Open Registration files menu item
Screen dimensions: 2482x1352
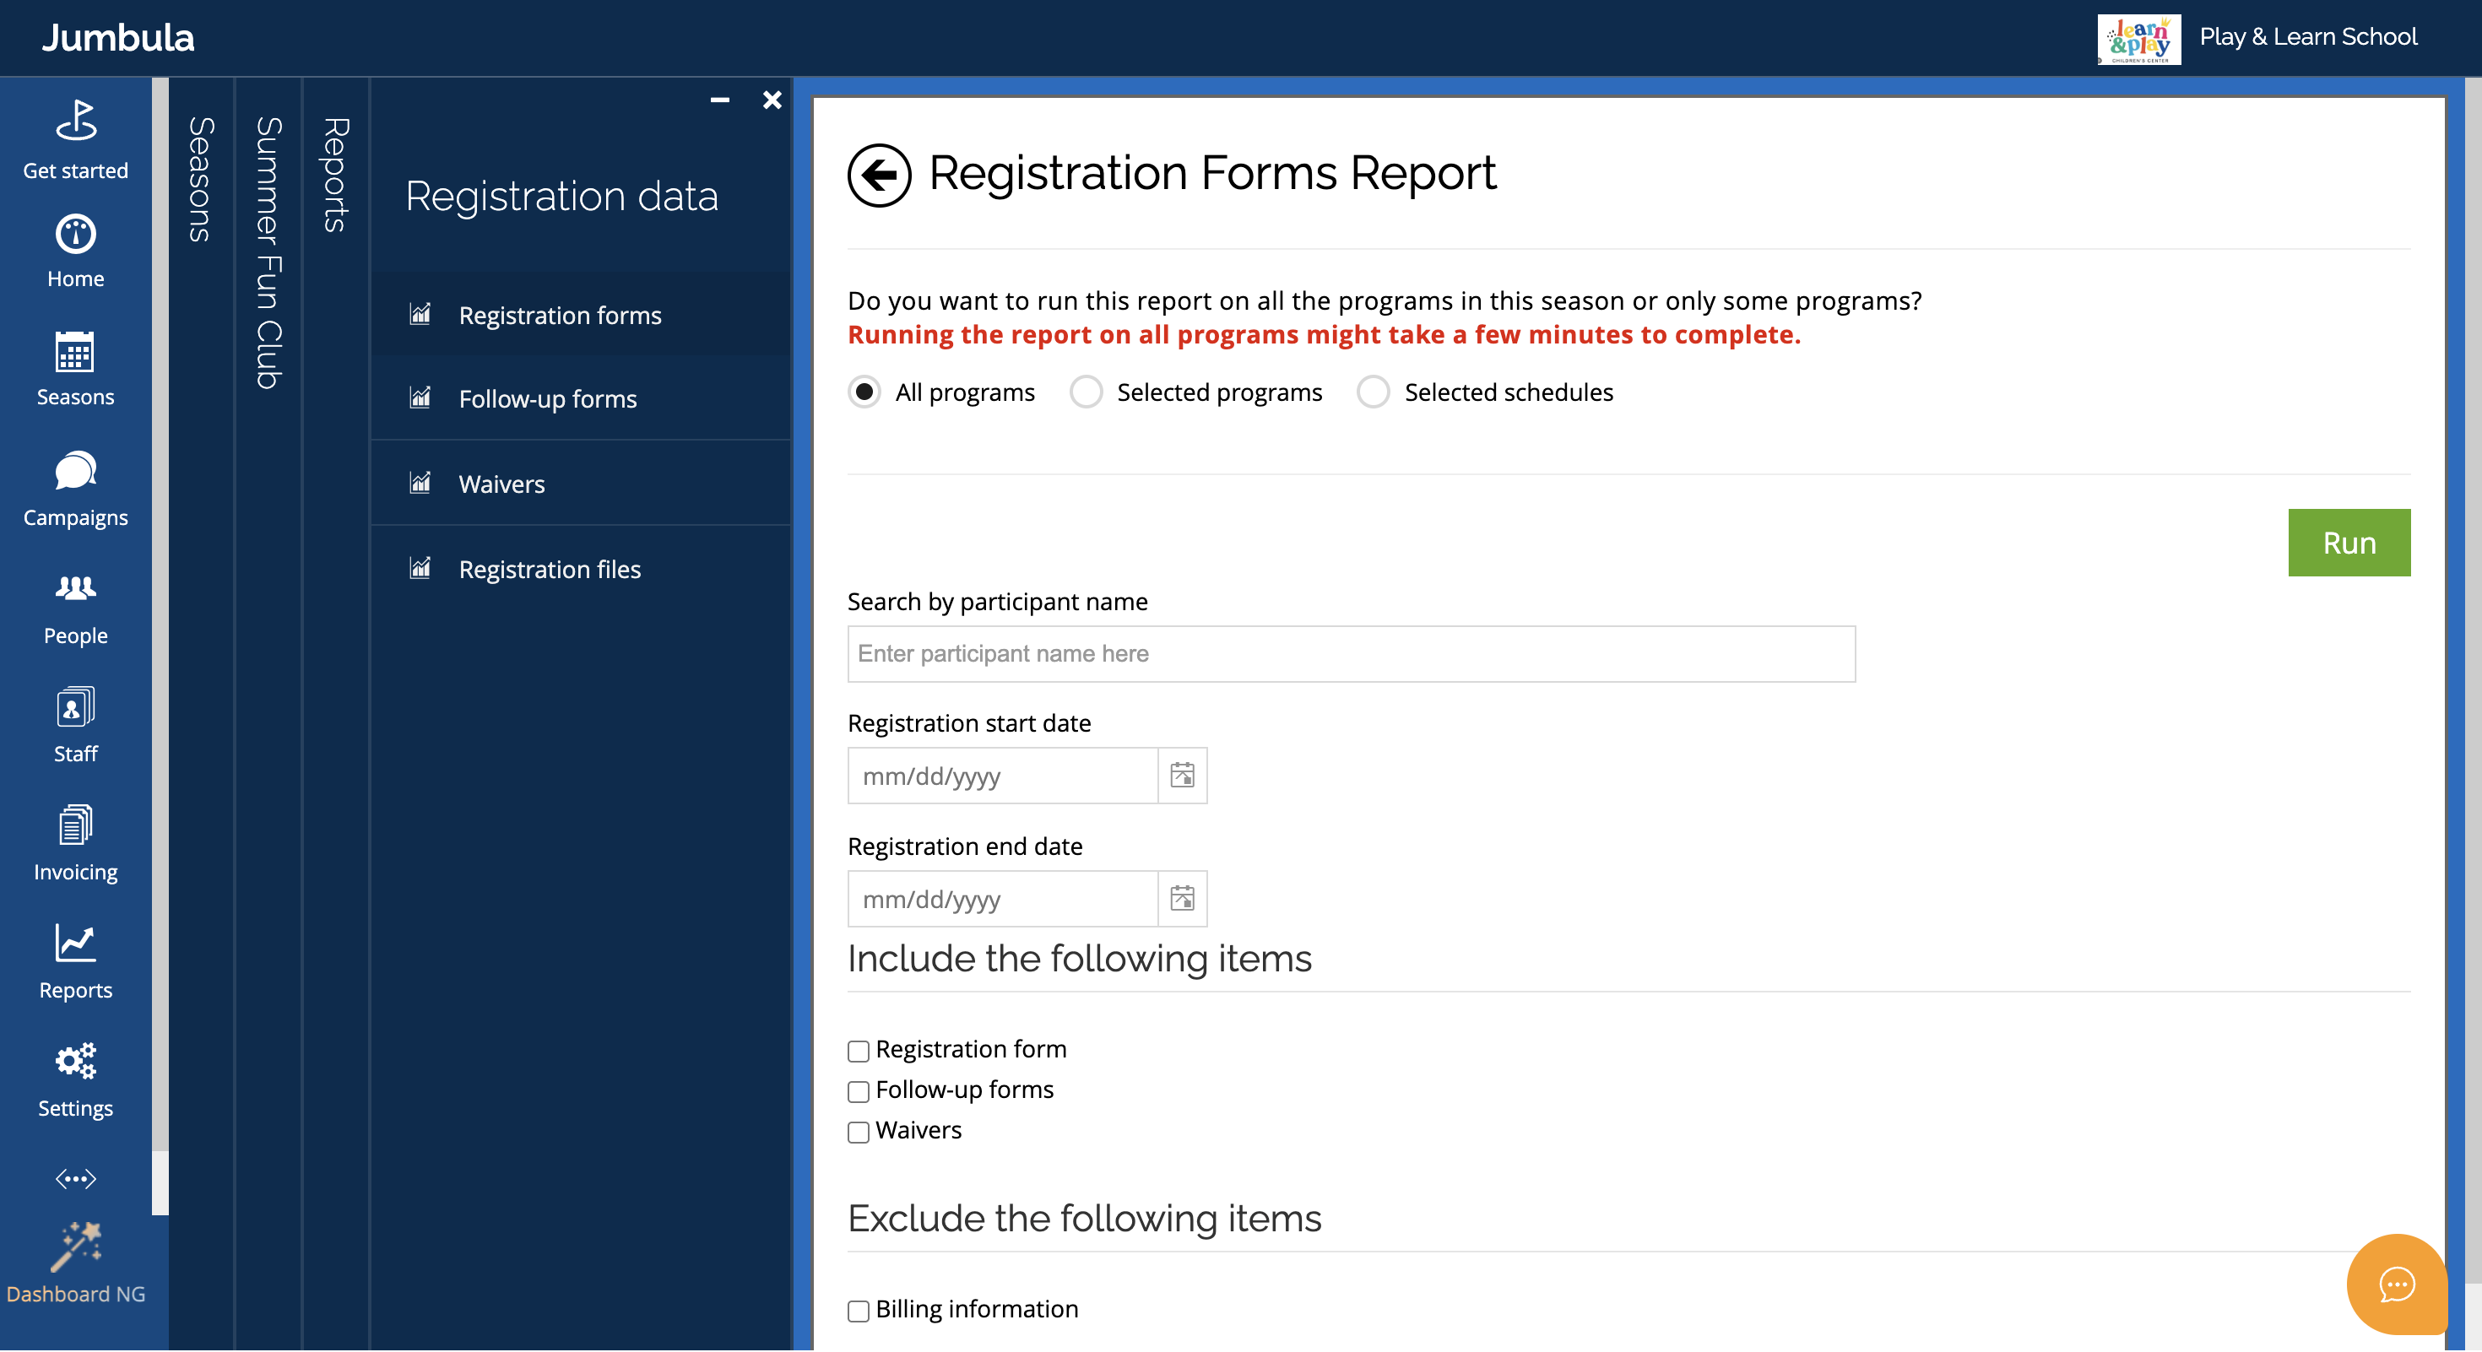(550, 569)
